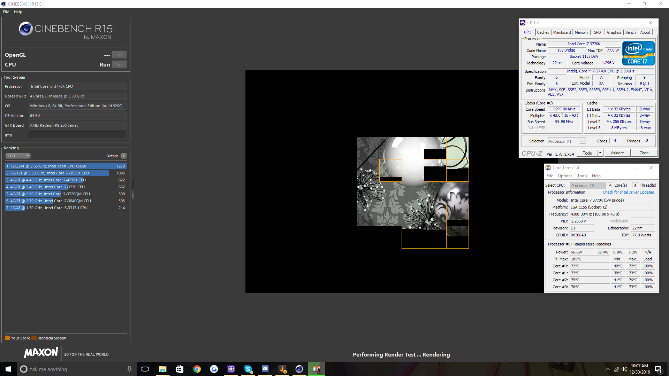Screen dimensions: 669x376
Task: Switch to the Caches tab in CPU-Z
Action: 543,32
